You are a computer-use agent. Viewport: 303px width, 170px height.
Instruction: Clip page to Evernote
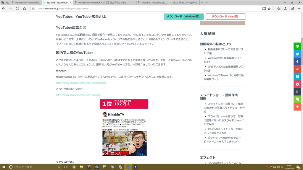(x=297, y=99)
